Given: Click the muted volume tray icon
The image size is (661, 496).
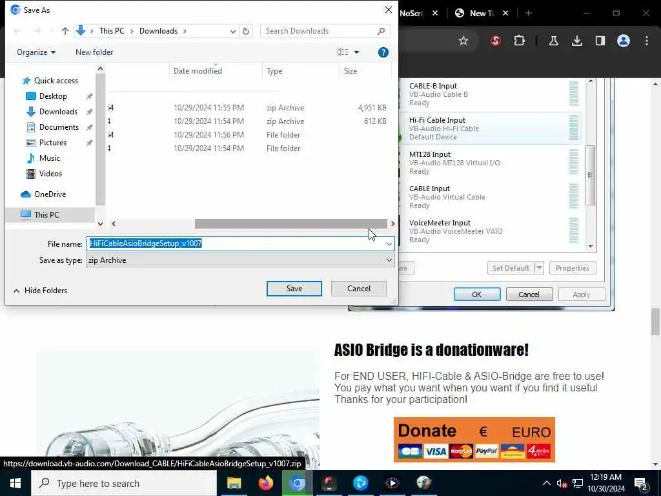Looking at the screenshot, I should 562,483.
